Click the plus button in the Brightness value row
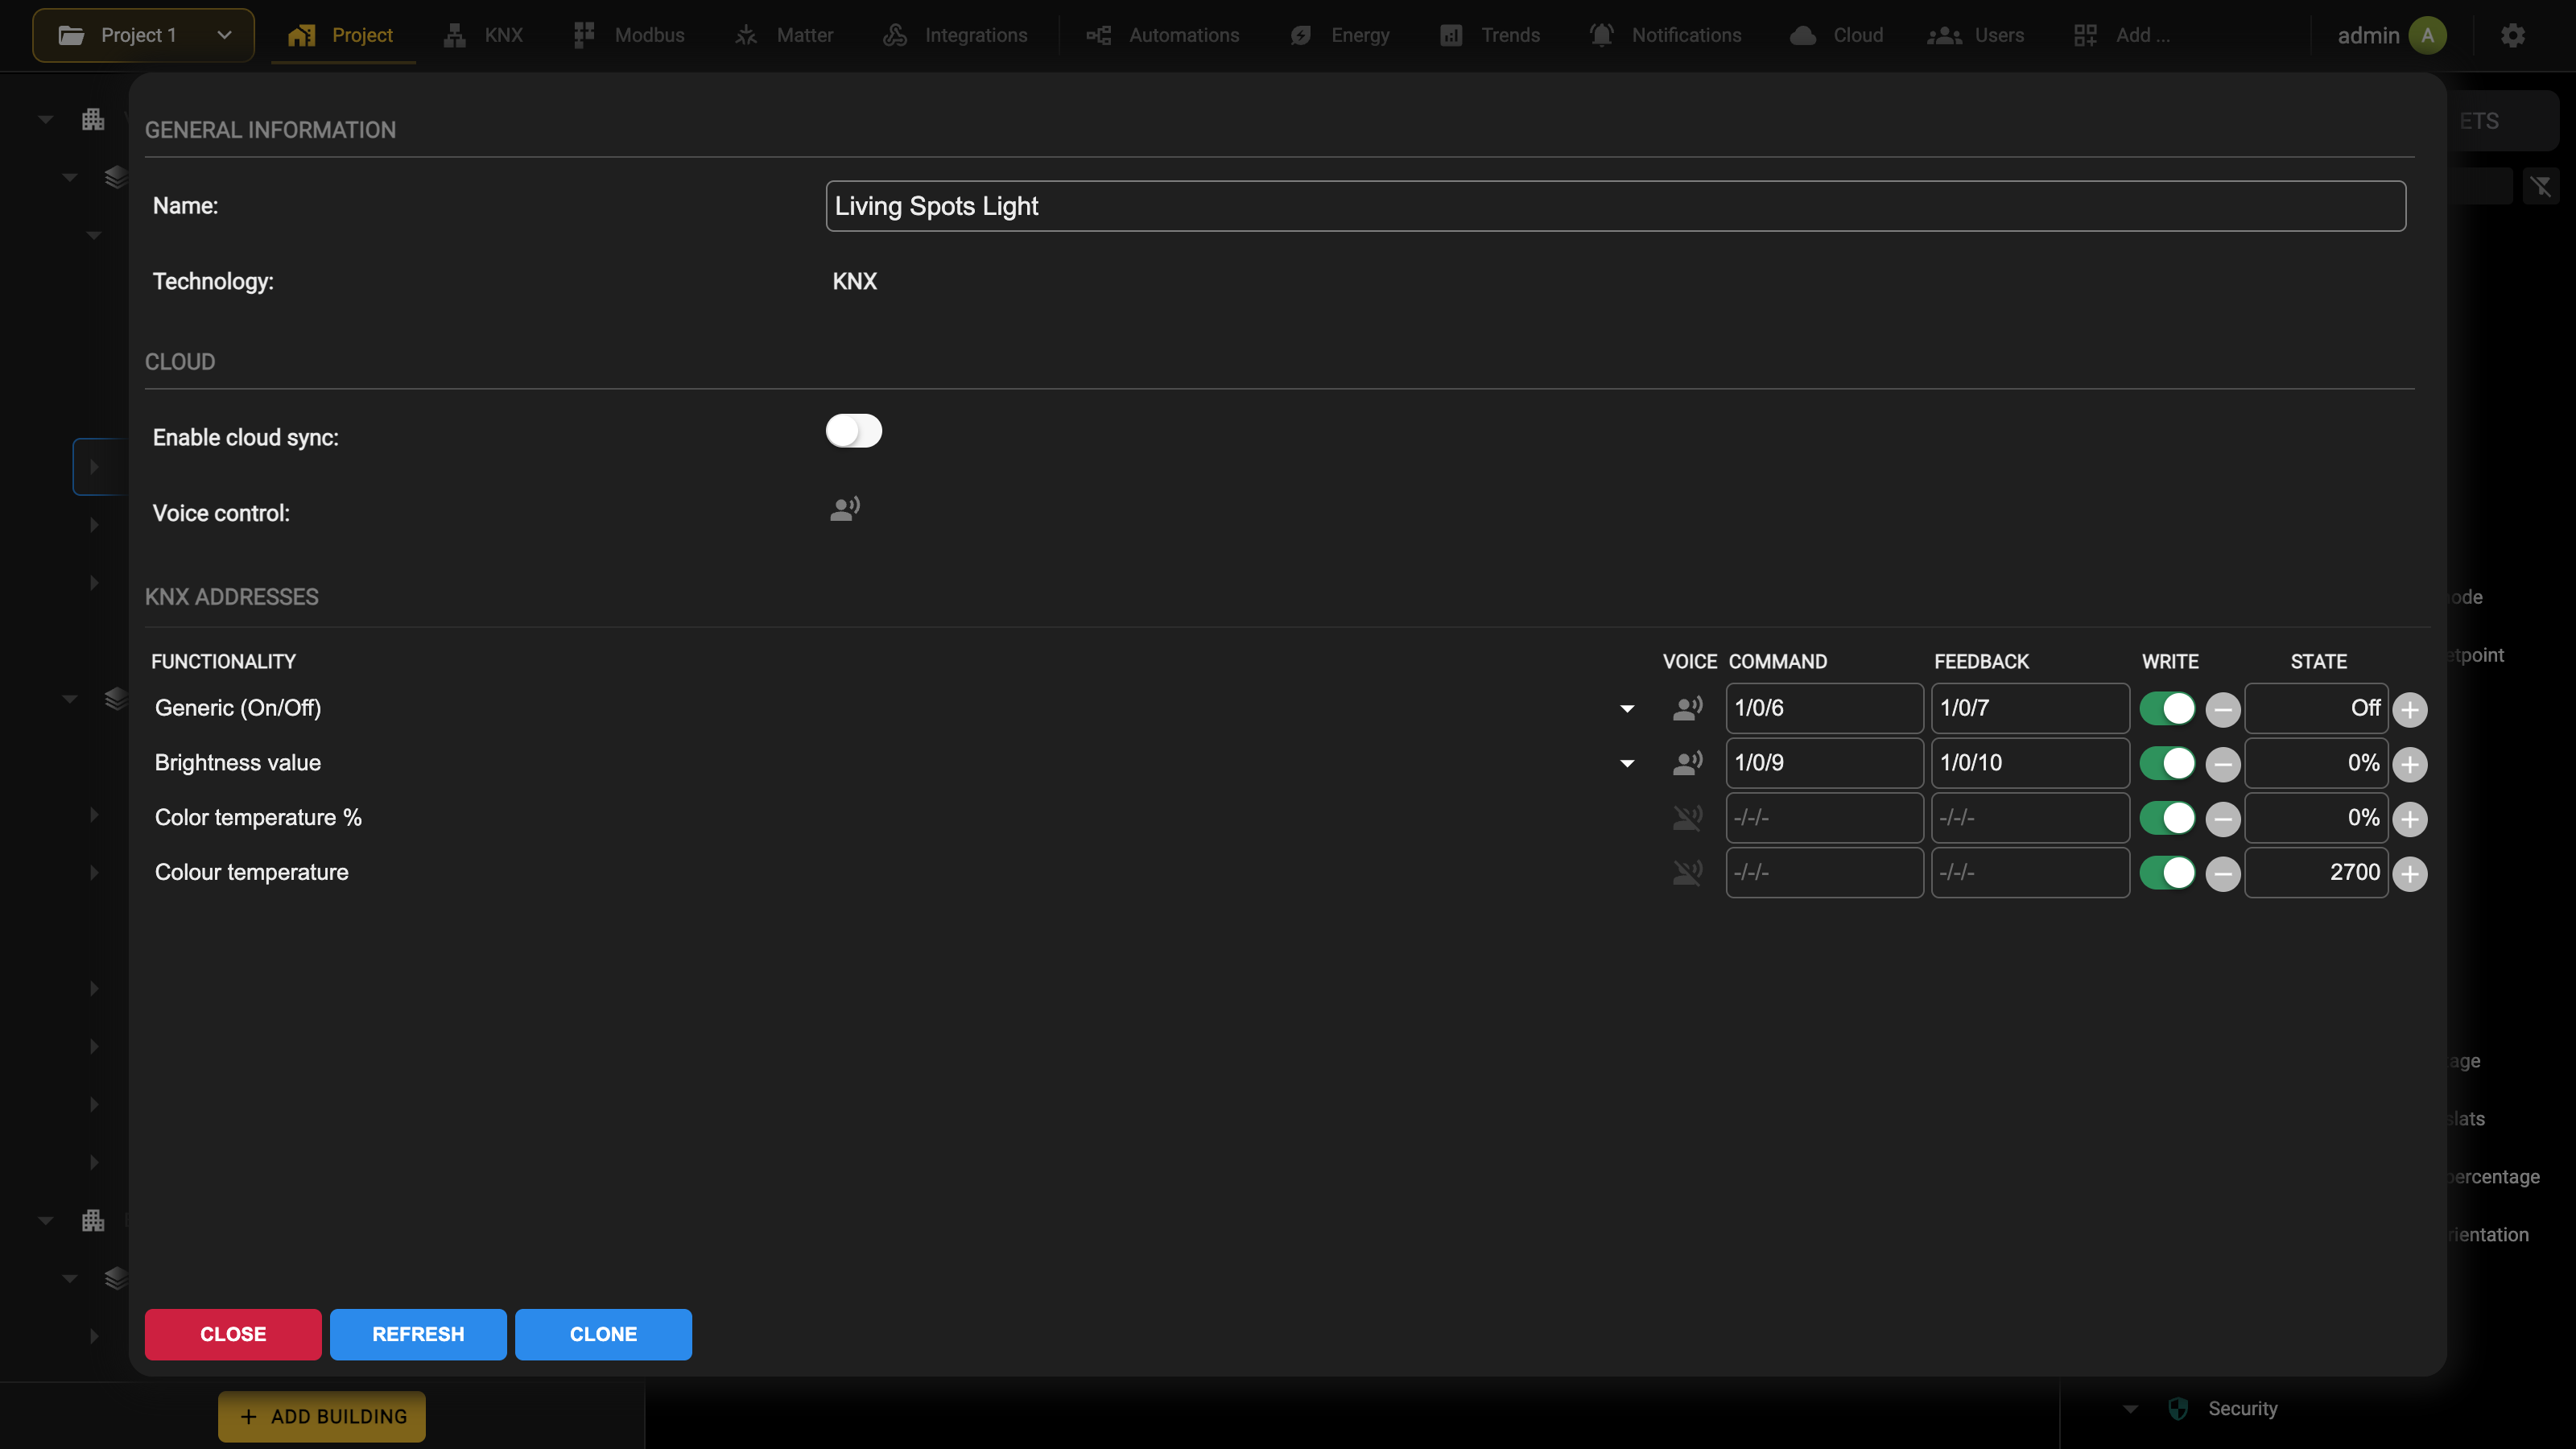 [x=2410, y=765]
